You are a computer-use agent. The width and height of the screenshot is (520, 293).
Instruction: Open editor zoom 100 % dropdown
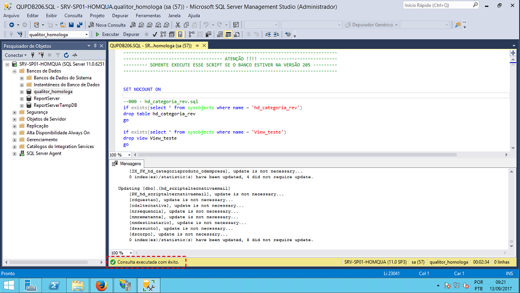(129, 155)
